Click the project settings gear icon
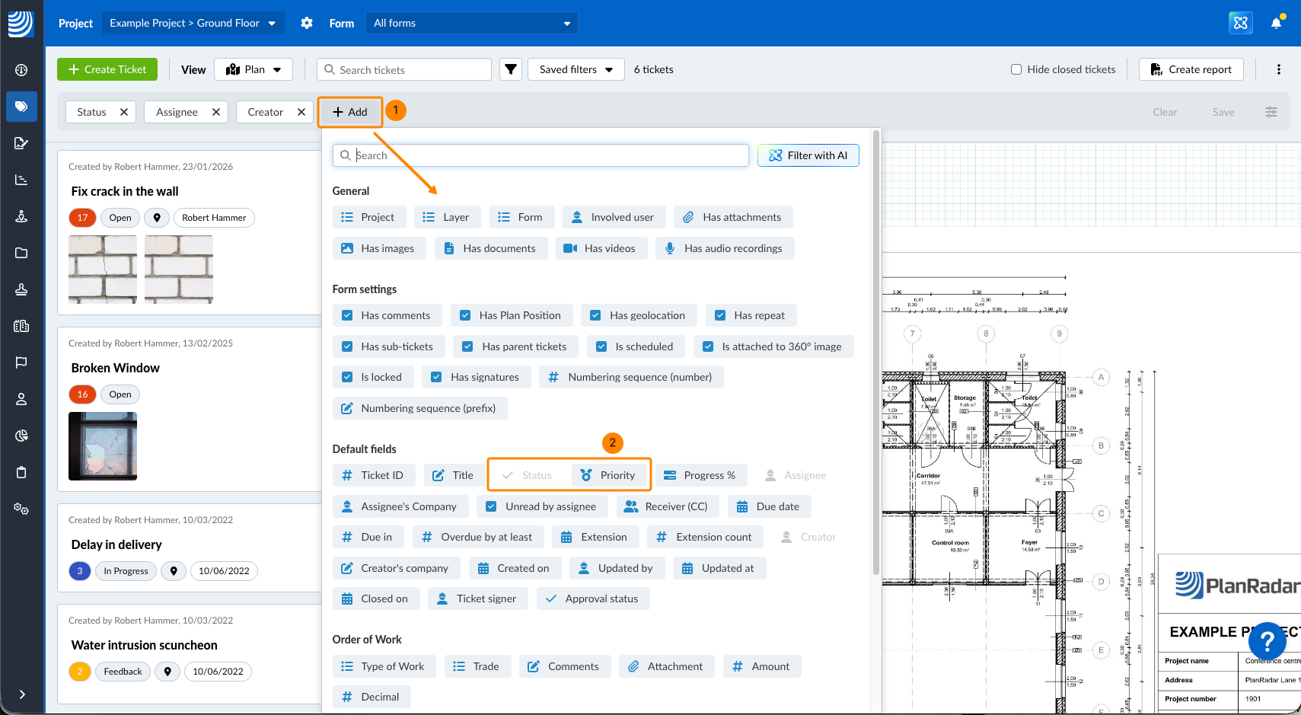1301x715 pixels. (x=307, y=23)
